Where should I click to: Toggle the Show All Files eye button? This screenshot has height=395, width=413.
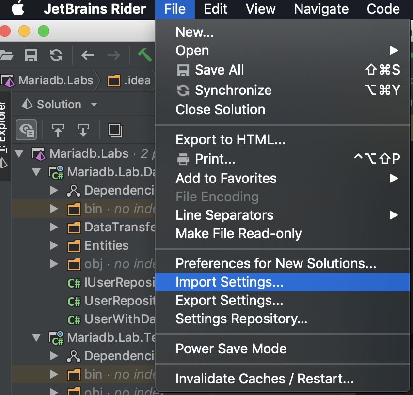(x=26, y=130)
